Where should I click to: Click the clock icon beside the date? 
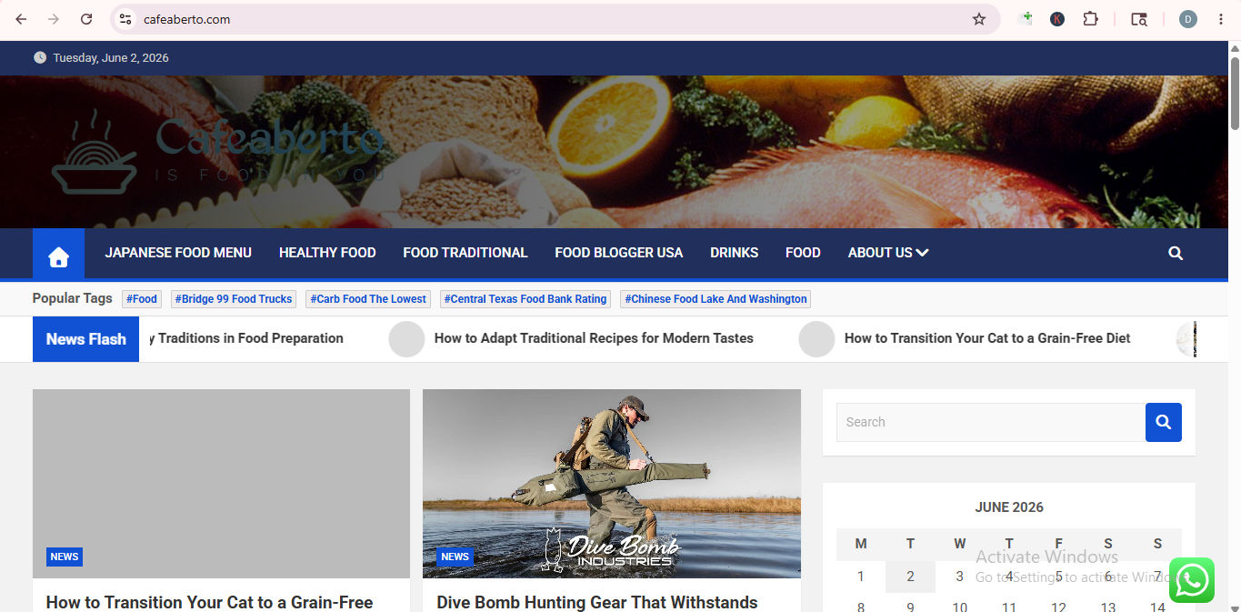40,57
